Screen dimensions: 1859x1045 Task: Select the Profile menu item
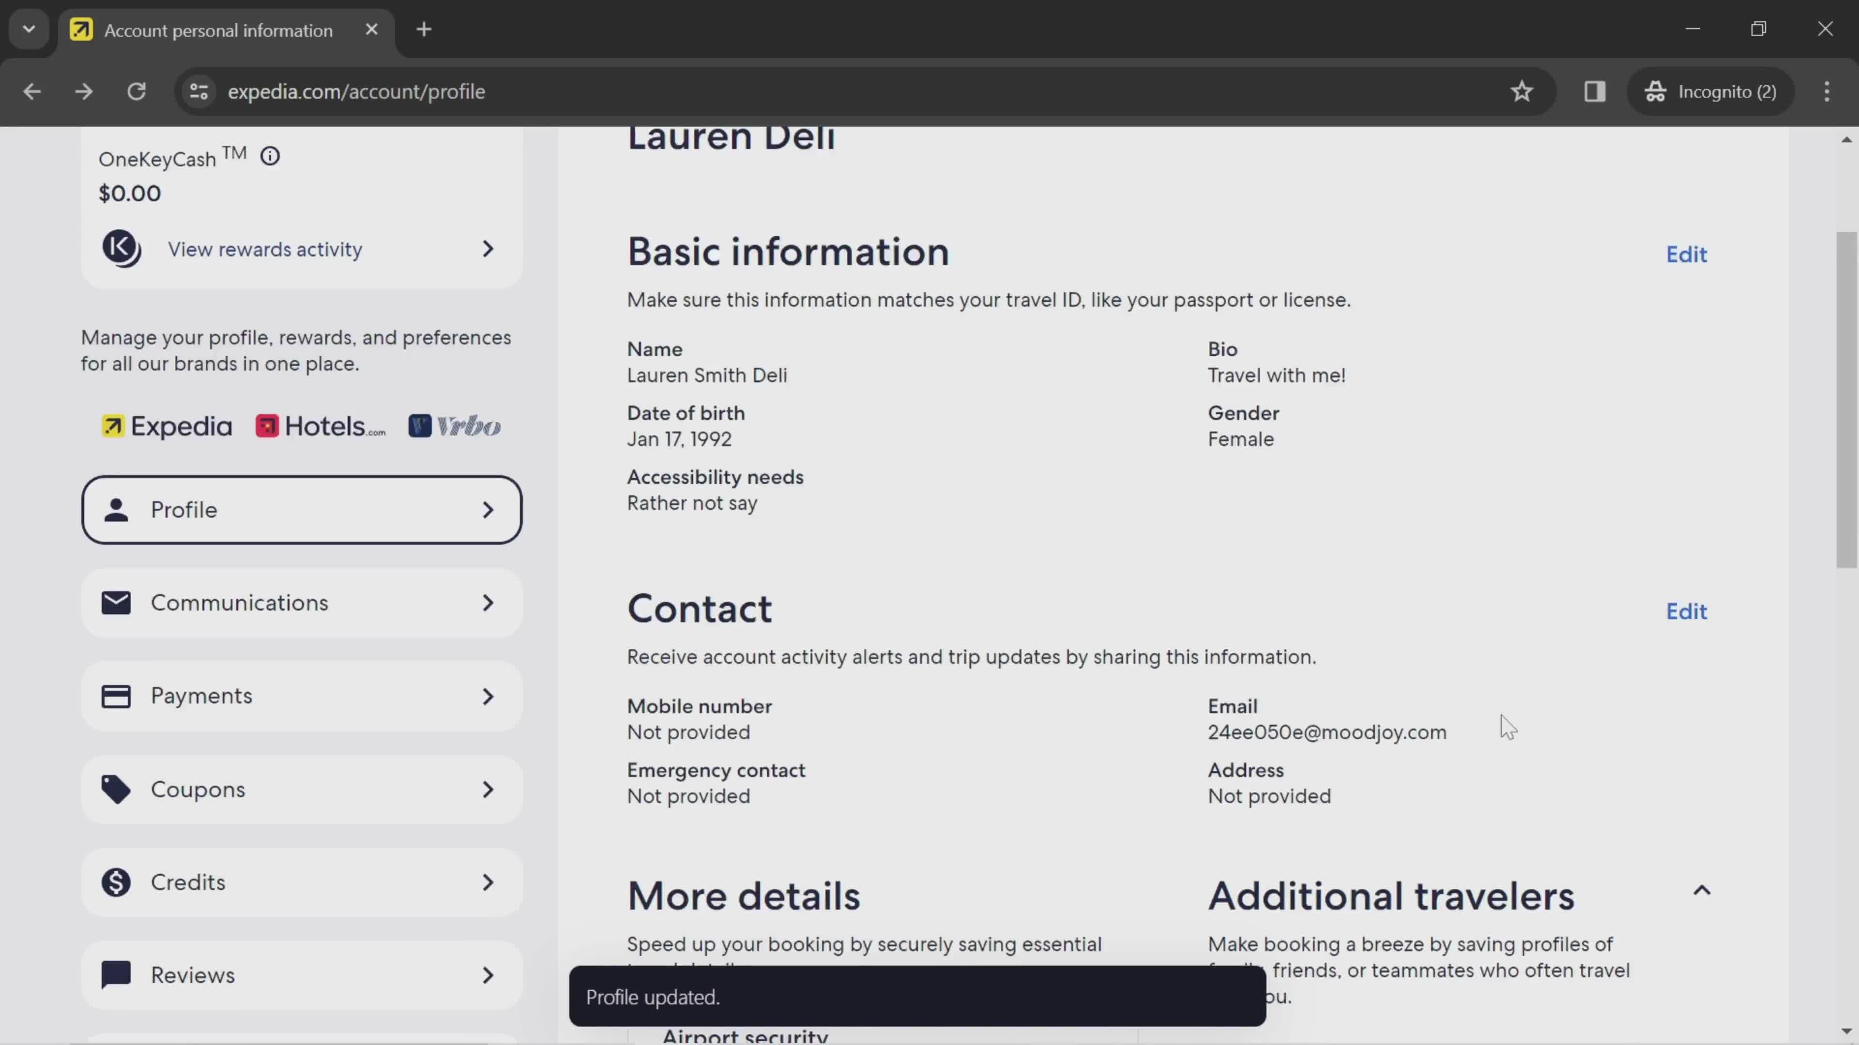point(301,509)
